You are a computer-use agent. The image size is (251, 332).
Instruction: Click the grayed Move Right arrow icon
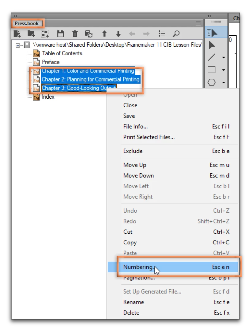(146, 34)
